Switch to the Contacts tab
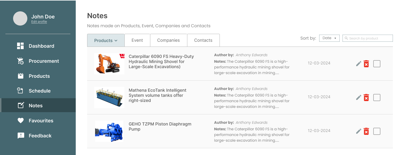Screen dimensions: 410x155 pos(203,40)
